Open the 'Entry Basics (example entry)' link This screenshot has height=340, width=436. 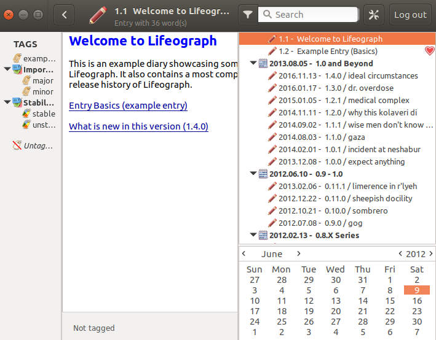(x=128, y=106)
